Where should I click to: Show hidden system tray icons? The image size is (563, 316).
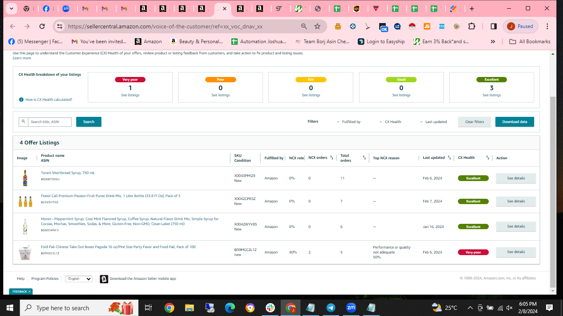[x=470, y=308]
